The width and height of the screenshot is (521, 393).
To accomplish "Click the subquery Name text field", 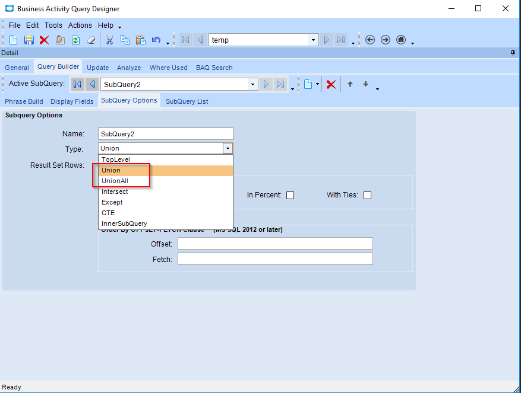I will 166,134.
